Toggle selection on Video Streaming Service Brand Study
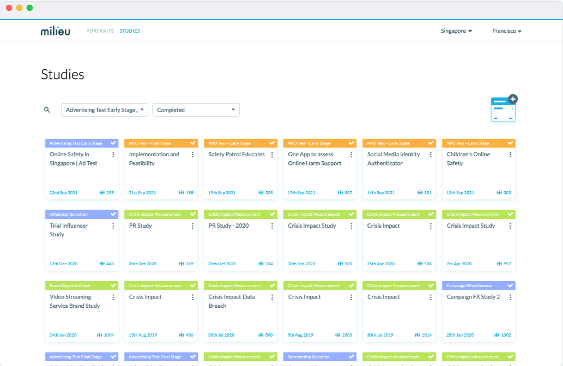563x366 pixels. tap(113, 285)
